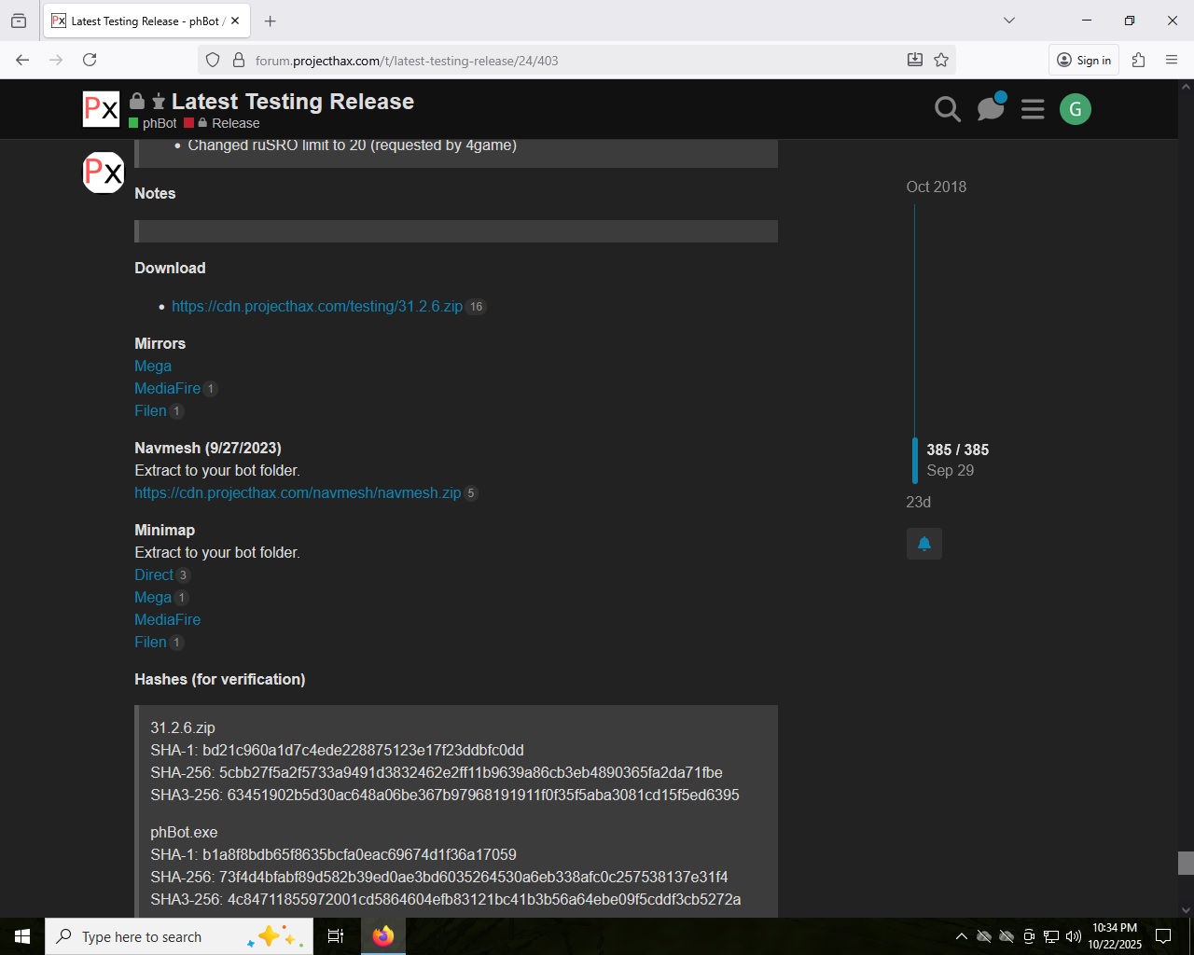Open the navmesh.zip download link
The height and width of the screenshot is (955, 1194).
[x=298, y=493]
